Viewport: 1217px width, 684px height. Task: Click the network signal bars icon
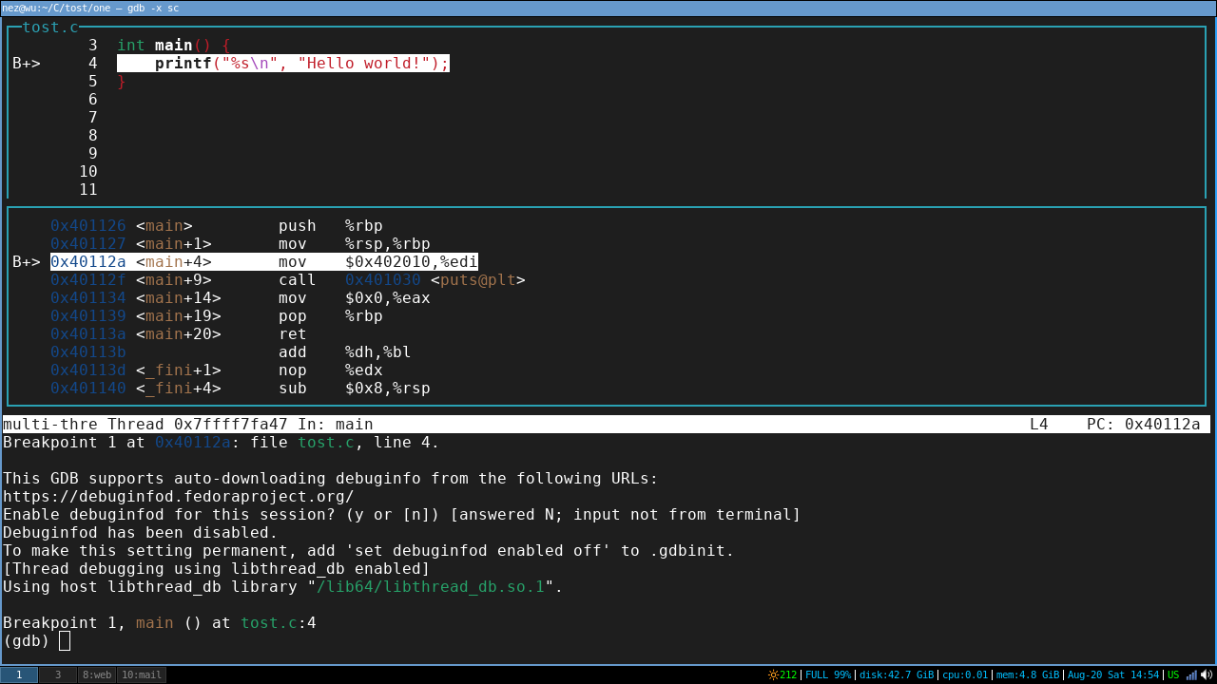pyautogui.click(x=1191, y=674)
